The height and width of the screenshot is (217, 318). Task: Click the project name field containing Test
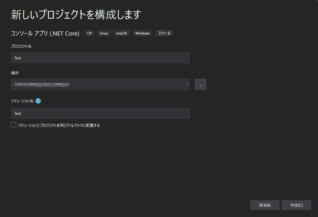(x=100, y=58)
